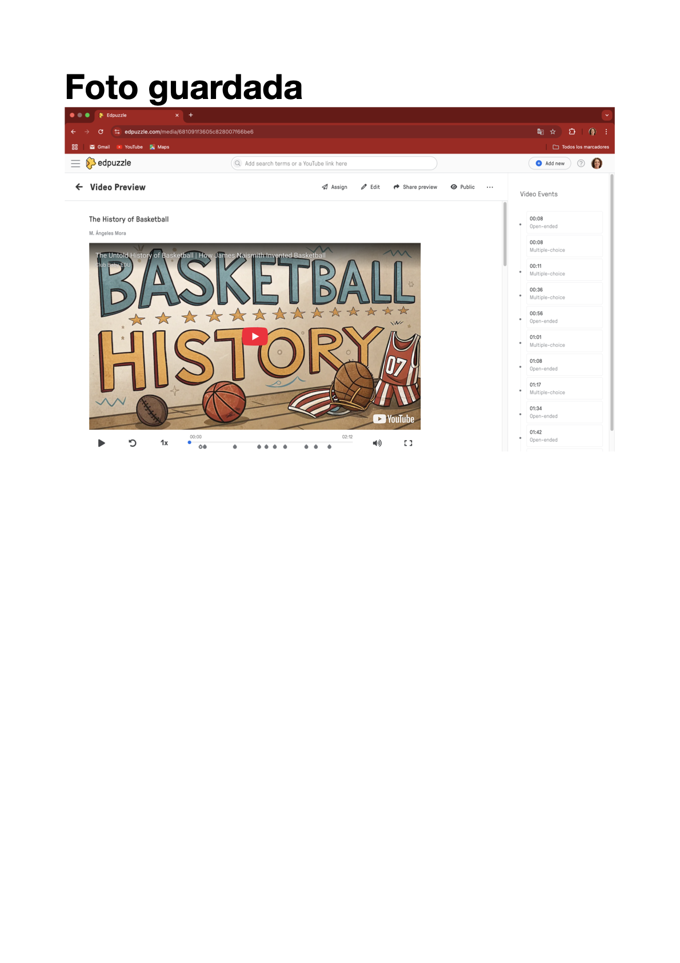Screen dimensions: 680x963
Task: Click the rewind replay icon
Action: pyautogui.click(x=133, y=443)
